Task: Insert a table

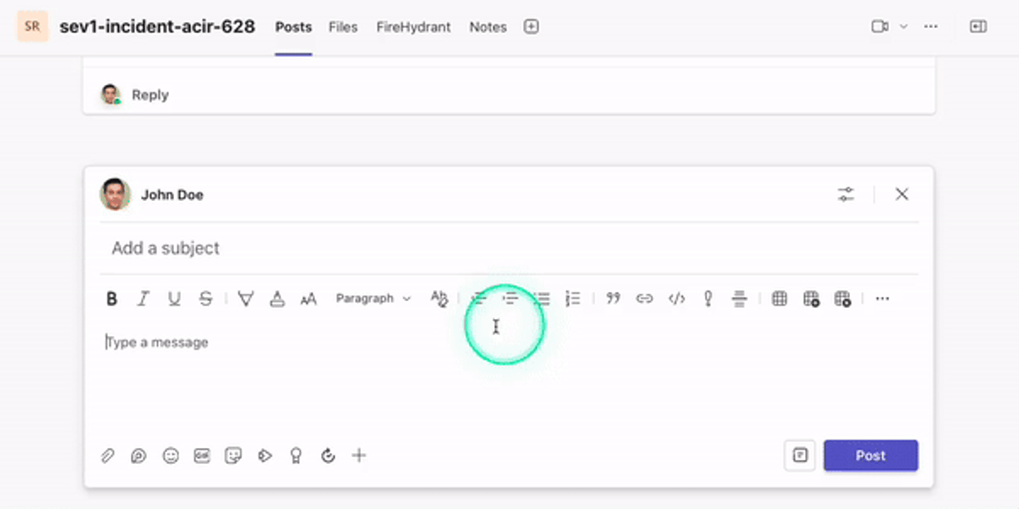Action: tap(779, 299)
